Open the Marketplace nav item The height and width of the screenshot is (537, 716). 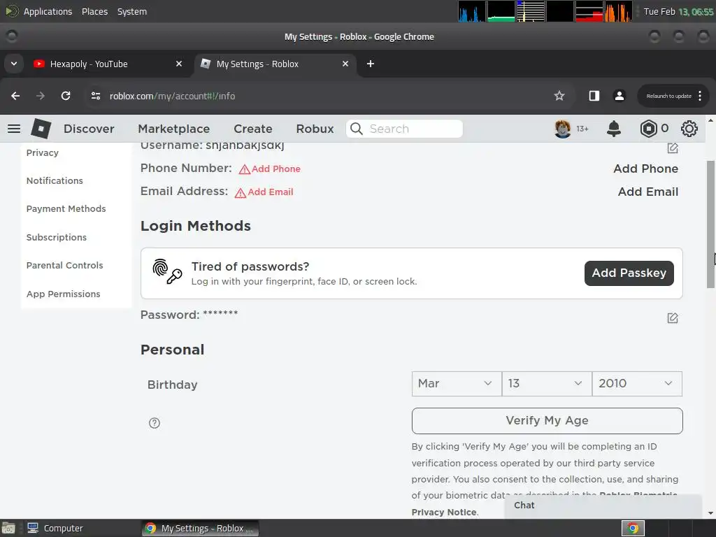pos(174,129)
